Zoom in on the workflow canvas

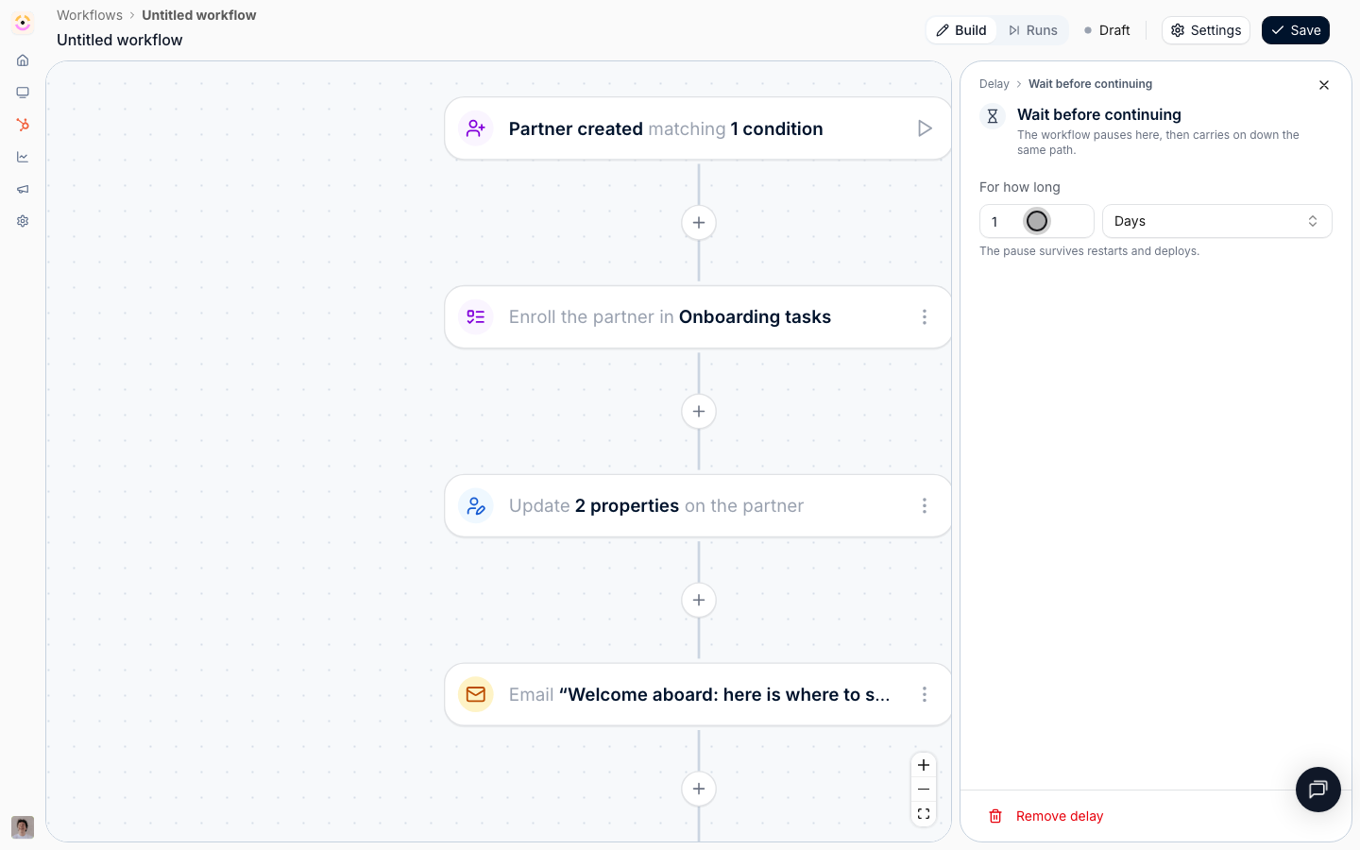click(x=924, y=765)
